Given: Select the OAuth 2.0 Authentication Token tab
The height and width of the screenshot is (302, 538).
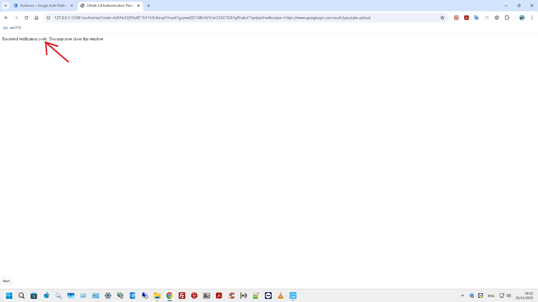Looking at the screenshot, I should point(110,6).
